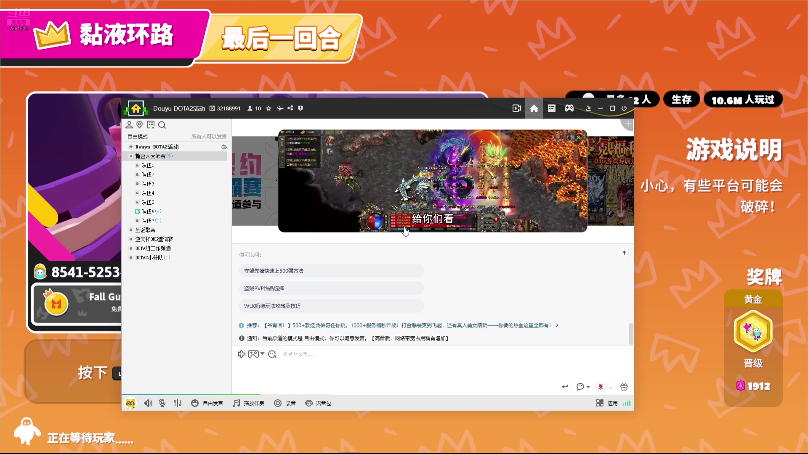This screenshot has width=808, height=454.
Task: Click the collapse-to-tray arrow icon
Action: 589,108
